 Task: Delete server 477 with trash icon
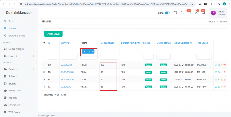[224, 87]
